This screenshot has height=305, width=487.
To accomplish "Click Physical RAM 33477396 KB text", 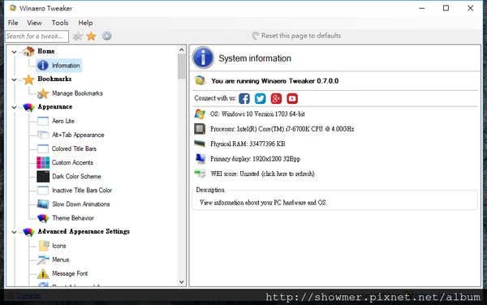I will click(248, 144).
